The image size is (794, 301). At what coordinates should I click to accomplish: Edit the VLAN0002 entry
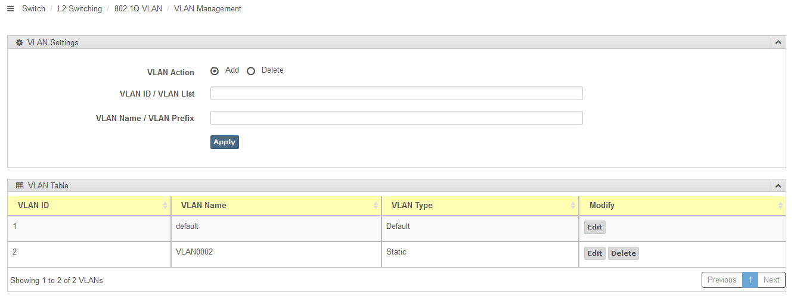(x=594, y=253)
